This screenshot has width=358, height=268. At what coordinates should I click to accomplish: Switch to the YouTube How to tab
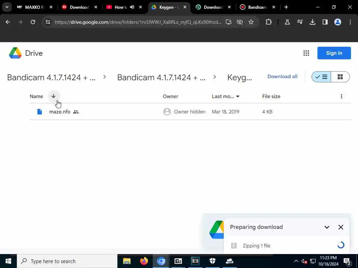click(x=120, y=7)
